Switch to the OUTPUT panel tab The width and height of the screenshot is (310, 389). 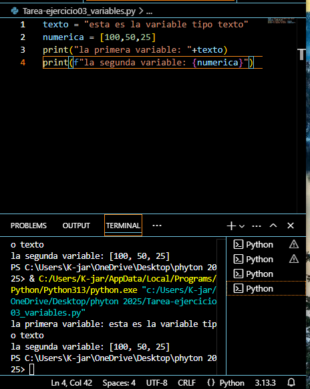[76, 226]
